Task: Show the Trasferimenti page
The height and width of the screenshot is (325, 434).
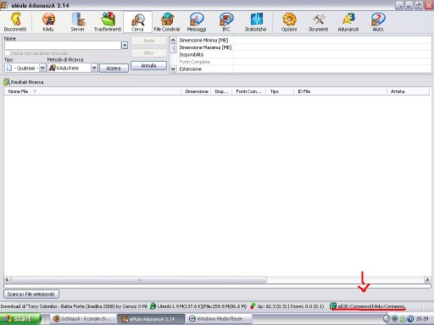Action: click(x=108, y=22)
